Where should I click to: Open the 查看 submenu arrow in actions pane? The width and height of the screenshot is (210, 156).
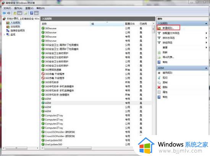click(x=207, y=48)
